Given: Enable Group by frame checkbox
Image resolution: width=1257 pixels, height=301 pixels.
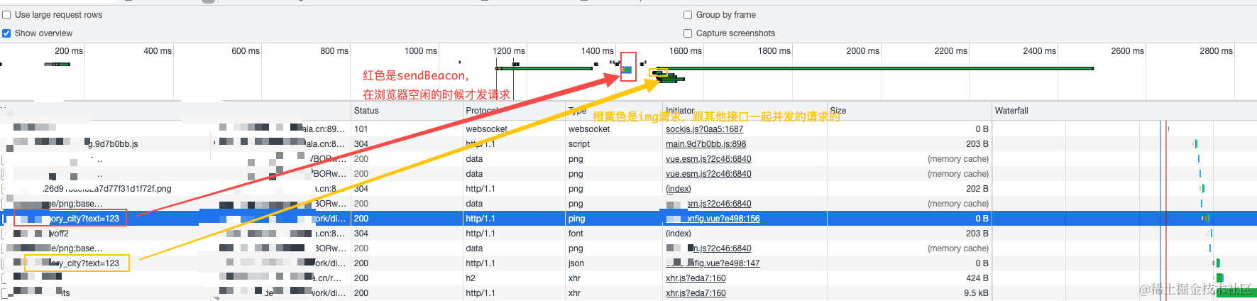Looking at the screenshot, I should click(688, 15).
